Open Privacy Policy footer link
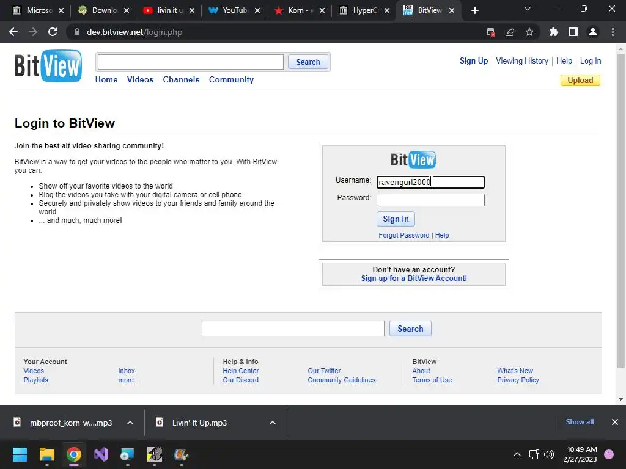This screenshot has width=626, height=469. pyautogui.click(x=518, y=380)
